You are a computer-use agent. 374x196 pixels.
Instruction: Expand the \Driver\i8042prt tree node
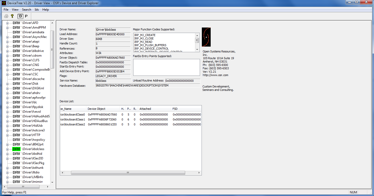7,144
